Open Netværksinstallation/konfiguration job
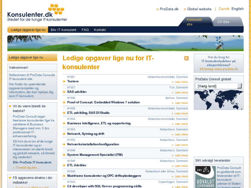The height and width of the screenshot is (188, 251). 93,144
